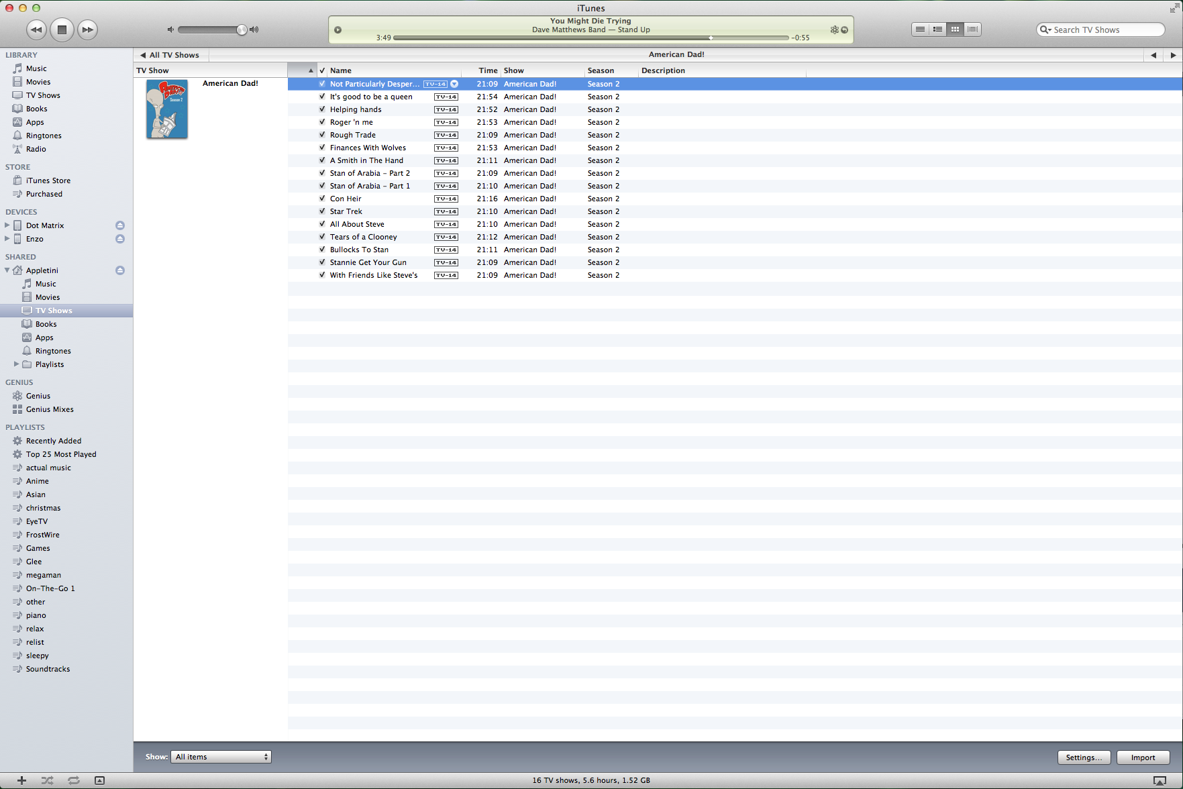Click the low volume speaker icon
Viewport: 1183px width, 789px height.
point(170,30)
